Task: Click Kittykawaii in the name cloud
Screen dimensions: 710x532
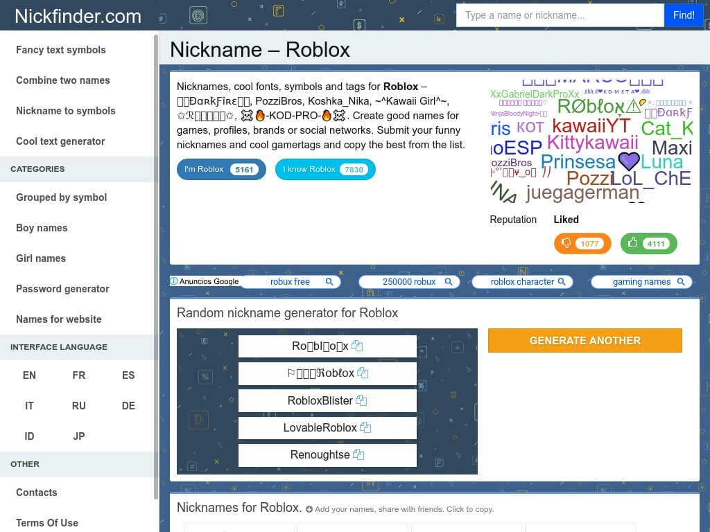Action: point(592,143)
